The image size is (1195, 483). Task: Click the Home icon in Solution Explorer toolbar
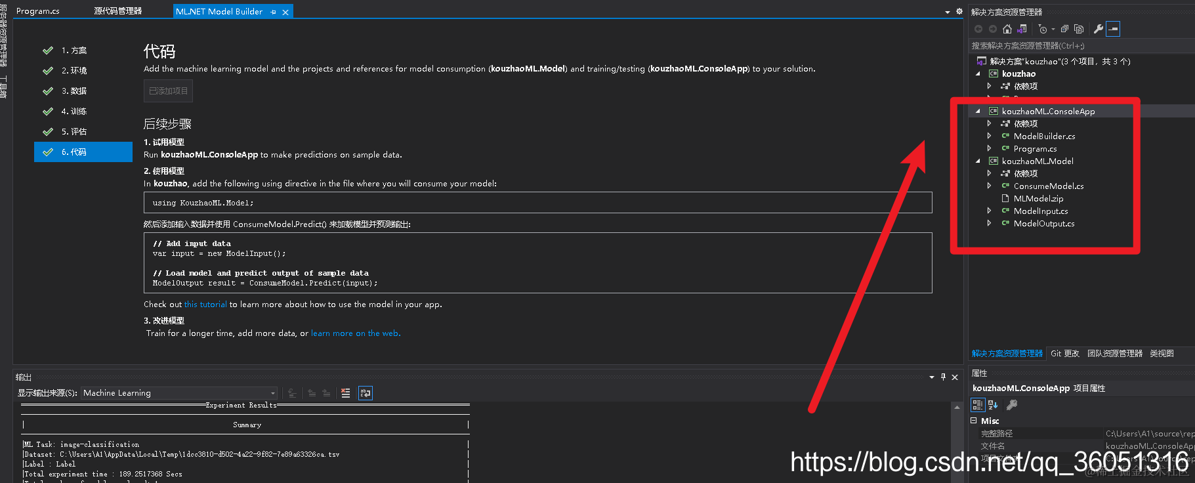click(1007, 29)
